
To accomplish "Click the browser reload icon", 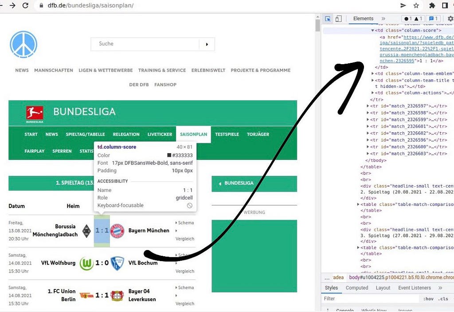I will [x=25, y=5].
